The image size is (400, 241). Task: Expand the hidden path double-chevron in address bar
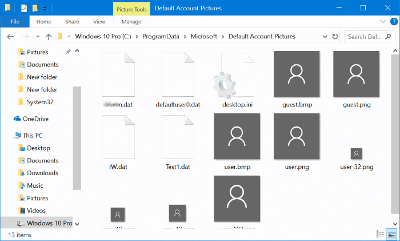pos(69,37)
